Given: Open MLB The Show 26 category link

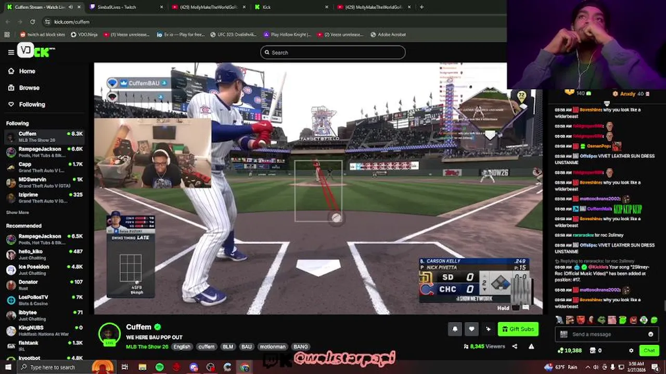Looking at the screenshot, I should (147, 346).
